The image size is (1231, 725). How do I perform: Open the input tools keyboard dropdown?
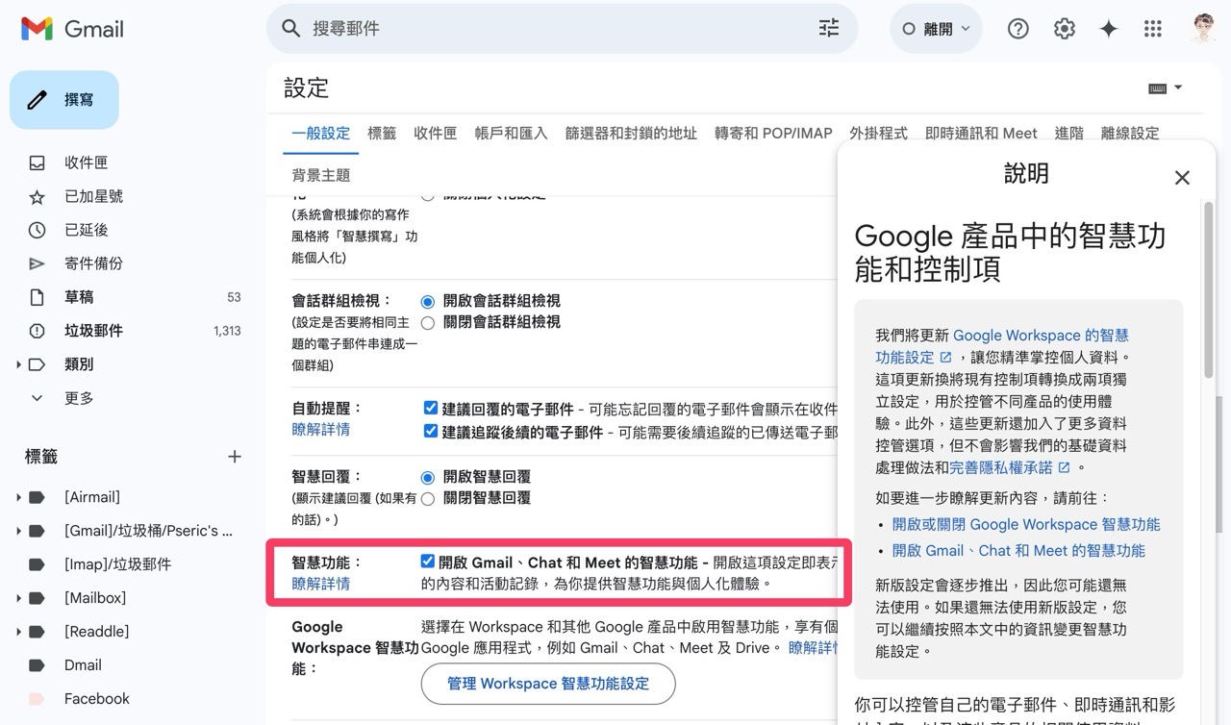tap(1165, 88)
